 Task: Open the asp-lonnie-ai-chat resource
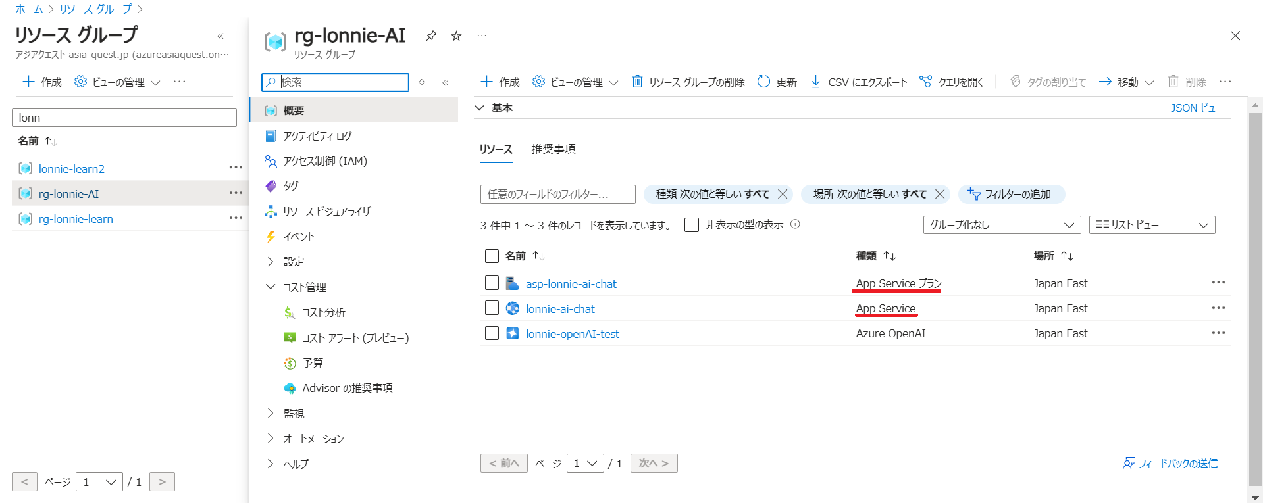[x=571, y=284]
